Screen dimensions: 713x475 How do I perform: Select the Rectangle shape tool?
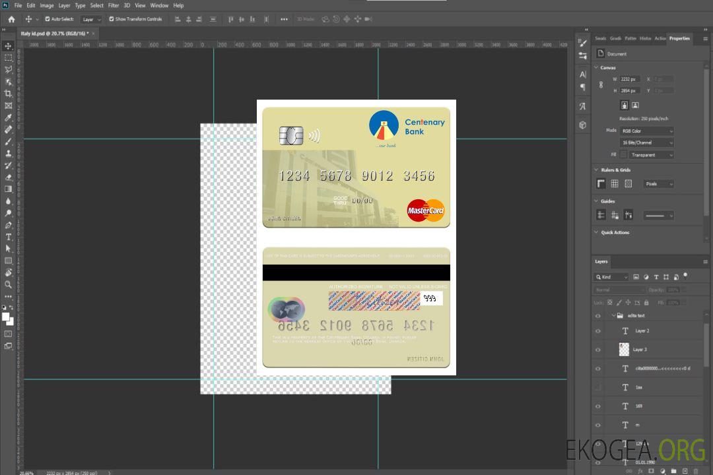pos(8,261)
